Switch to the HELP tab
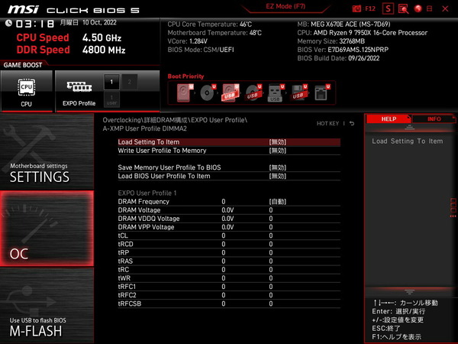Viewport: 458px width, 344px height. pyautogui.click(x=389, y=119)
